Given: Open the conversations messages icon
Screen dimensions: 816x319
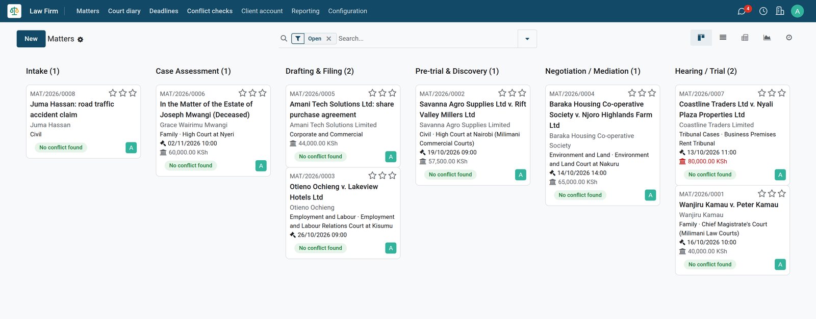Looking at the screenshot, I should tap(742, 11).
